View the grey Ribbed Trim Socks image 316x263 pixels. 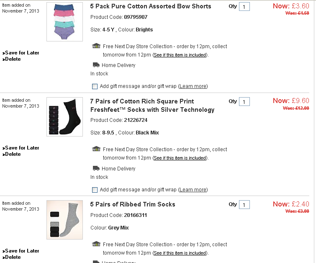pyautogui.click(x=64, y=219)
